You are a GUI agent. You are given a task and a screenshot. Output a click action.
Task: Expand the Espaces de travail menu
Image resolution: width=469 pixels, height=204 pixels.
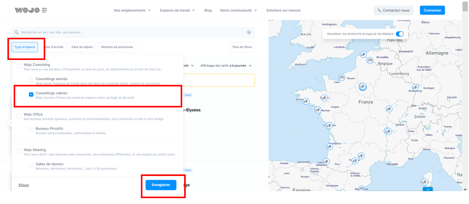(178, 11)
